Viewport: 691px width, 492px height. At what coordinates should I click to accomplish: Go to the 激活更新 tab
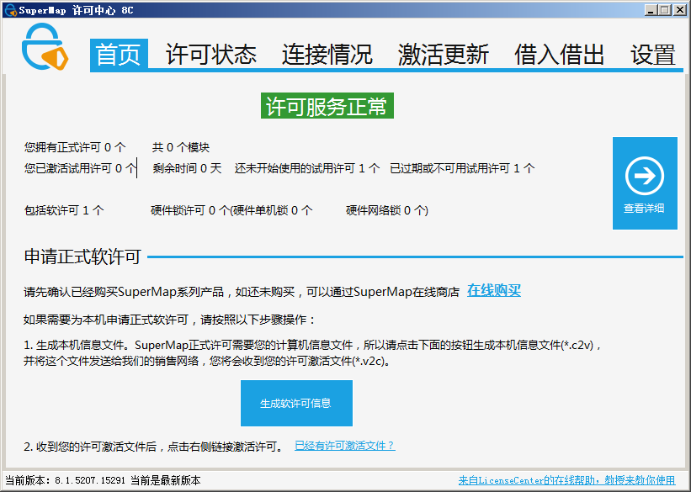click(x=444, y=55)
